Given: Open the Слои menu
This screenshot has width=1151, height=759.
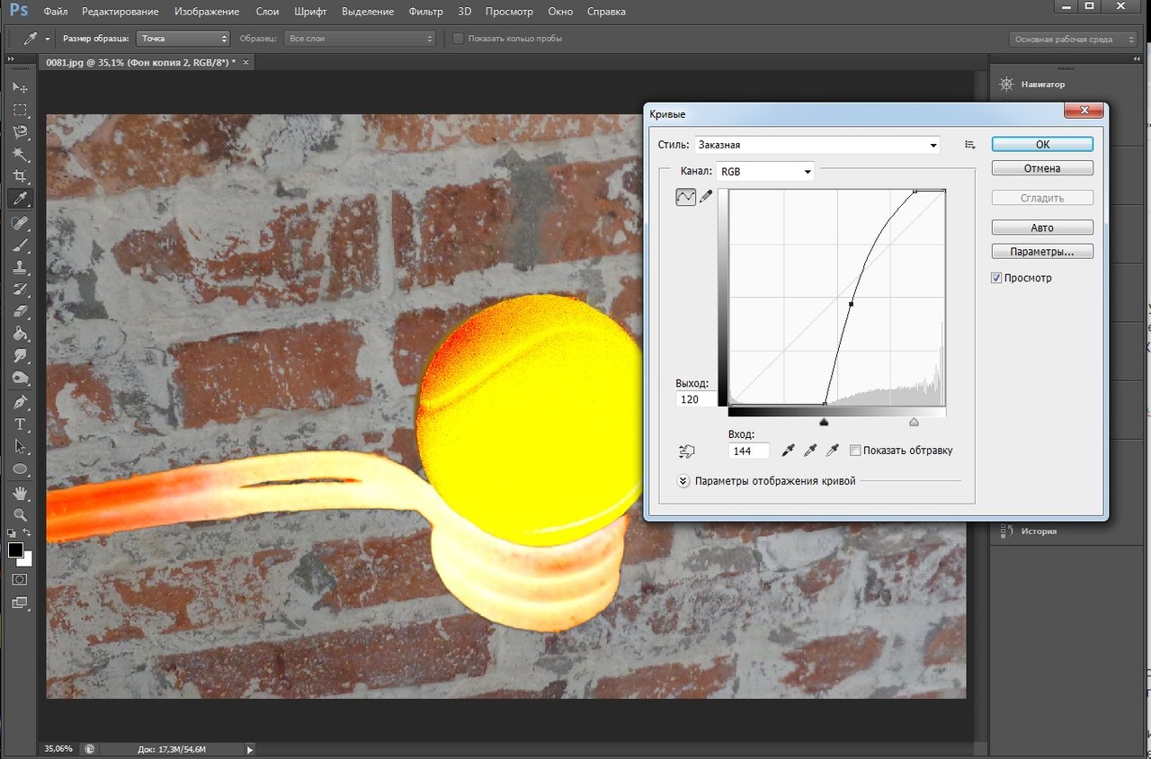Looking at the screenshot, I should point(267,12).
